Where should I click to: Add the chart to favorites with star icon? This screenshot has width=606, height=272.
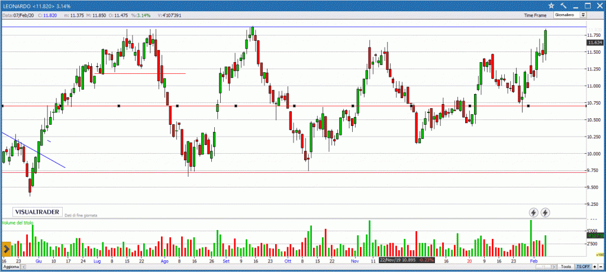(551, 5)
